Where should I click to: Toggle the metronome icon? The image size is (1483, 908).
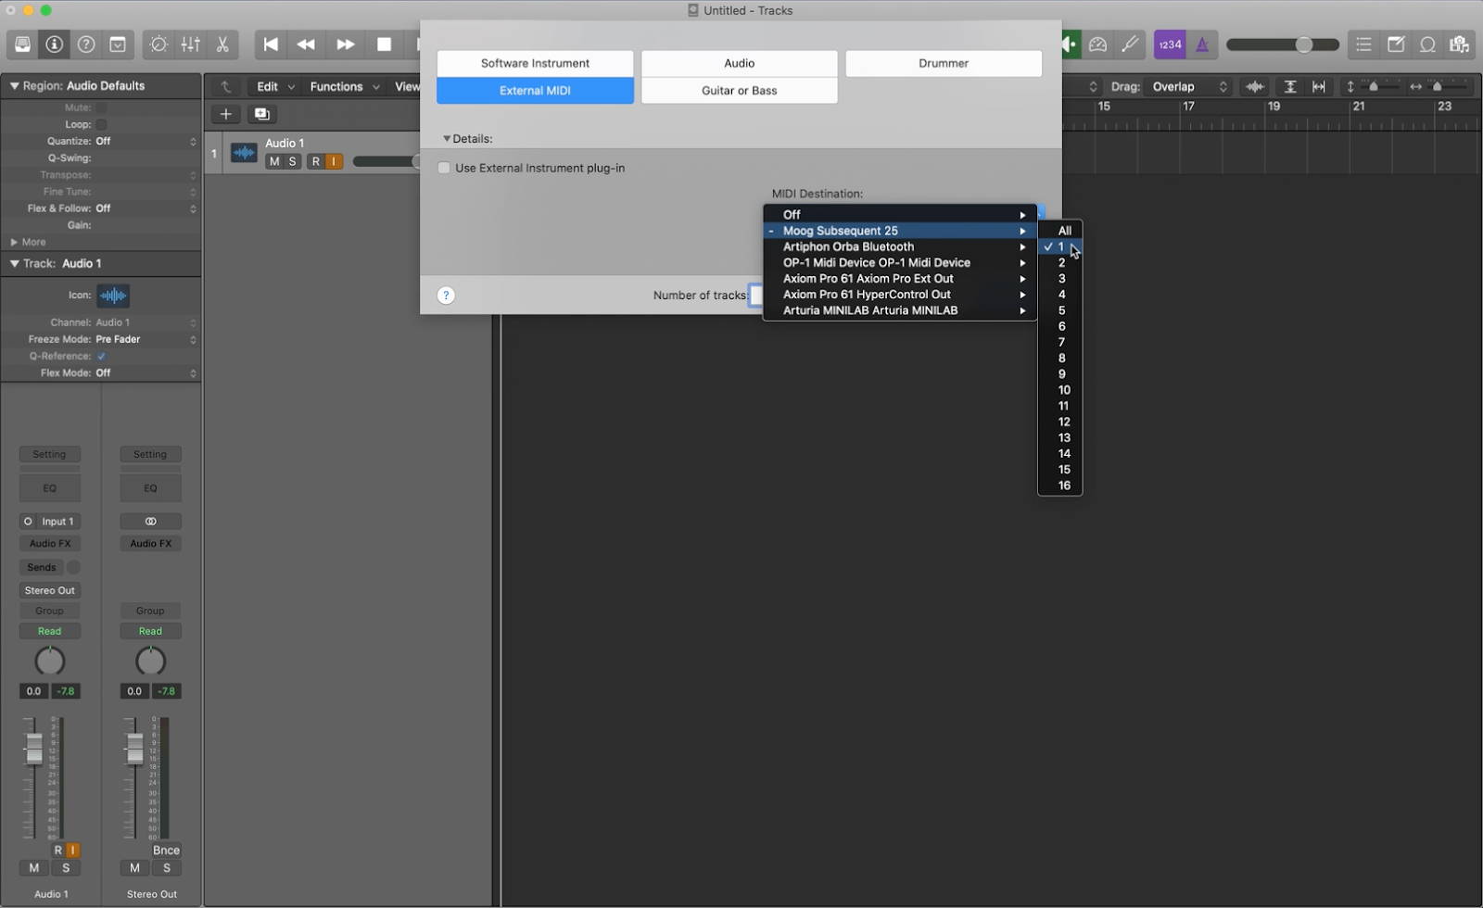[x=1202, y=44]
